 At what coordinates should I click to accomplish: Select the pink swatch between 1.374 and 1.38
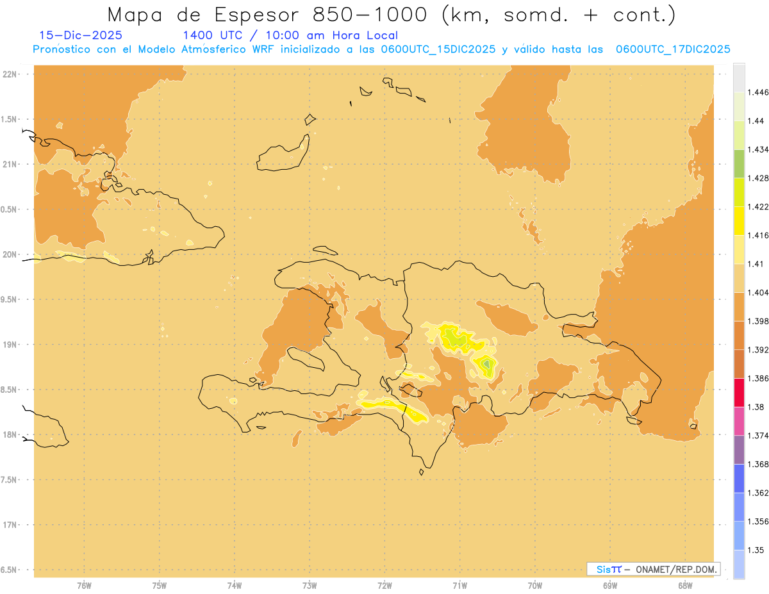[x=739, y=421]
